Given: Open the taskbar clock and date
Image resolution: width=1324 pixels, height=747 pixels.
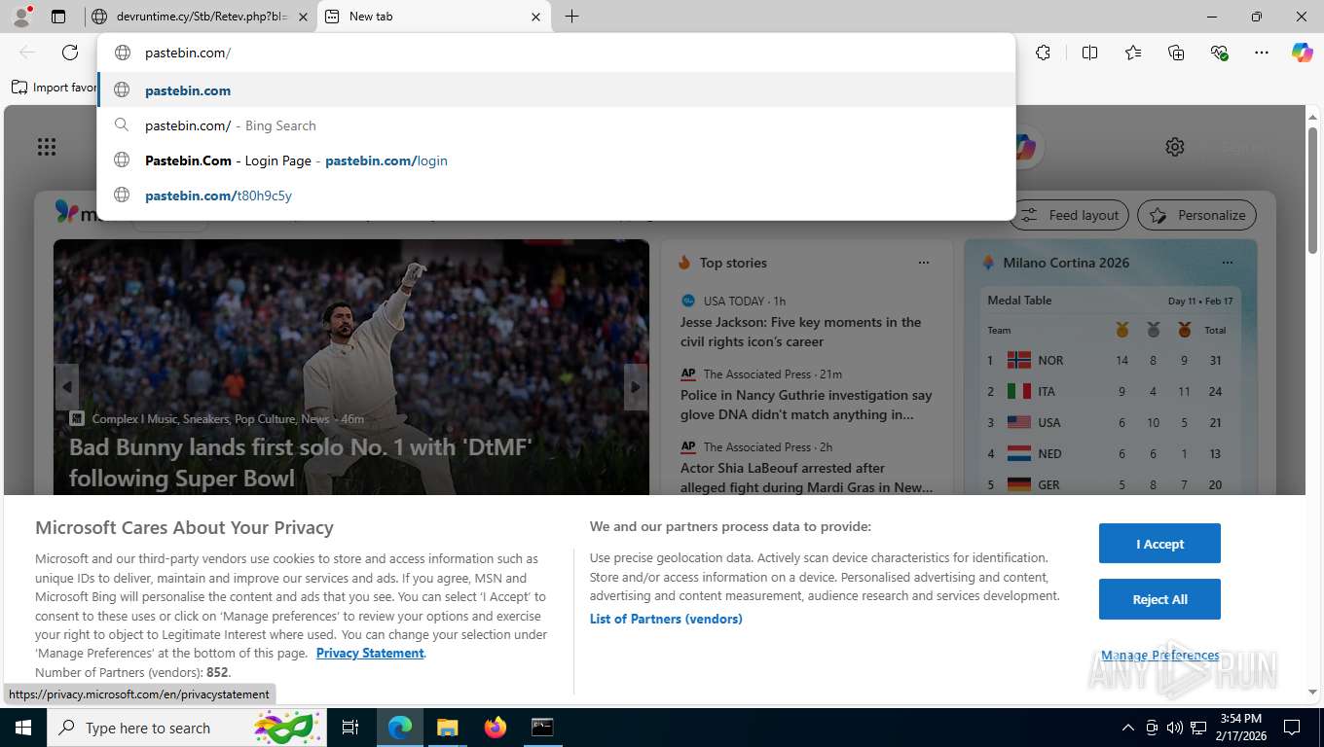Looking at the screenshot, I should pos(1239,728).
